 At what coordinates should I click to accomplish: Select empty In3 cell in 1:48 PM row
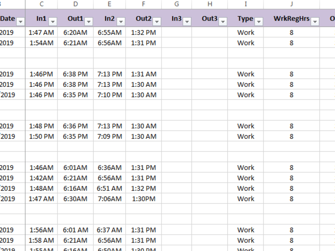[177, 126]
